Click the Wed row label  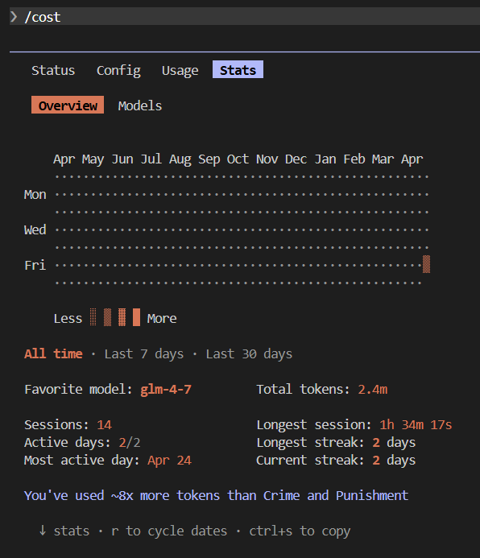coord(35,229)
